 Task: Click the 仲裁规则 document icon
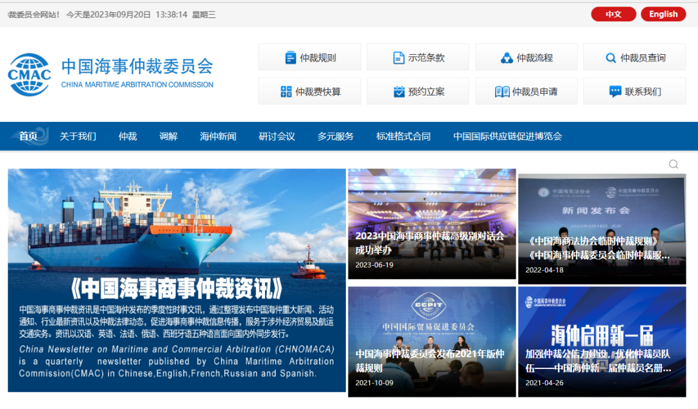click(x=291, y=58)
